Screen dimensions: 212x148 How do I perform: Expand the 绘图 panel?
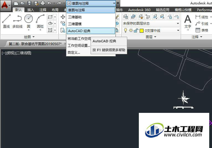[x=29, y=37]
